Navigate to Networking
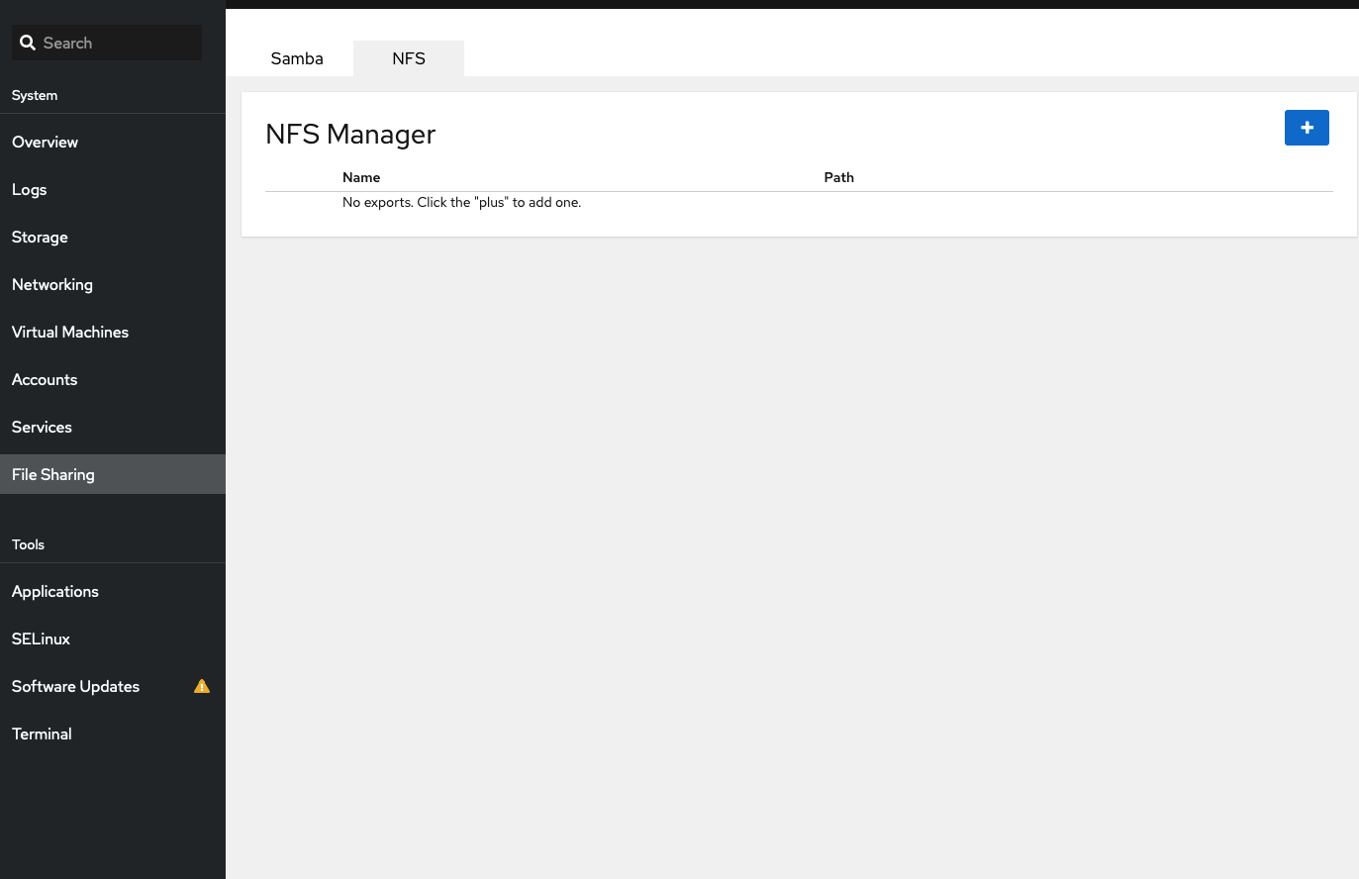1359x879 pixels. (113, 284)
